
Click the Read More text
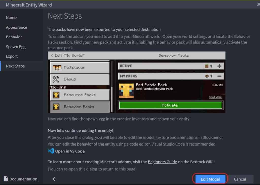click(215, 97)
